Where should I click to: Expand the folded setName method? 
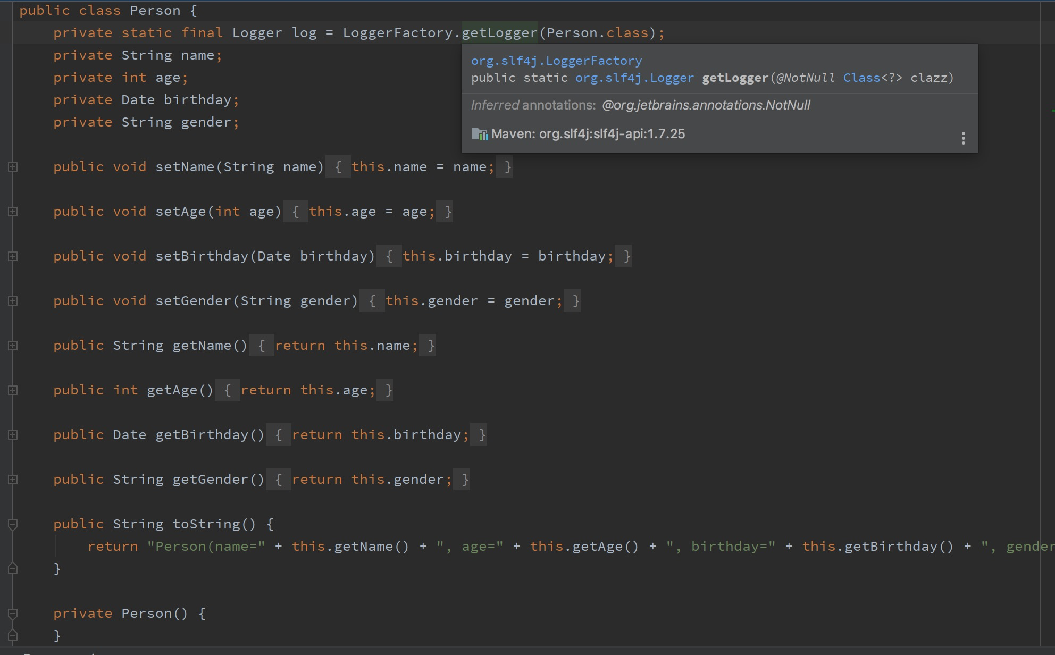tap(13, 167)
